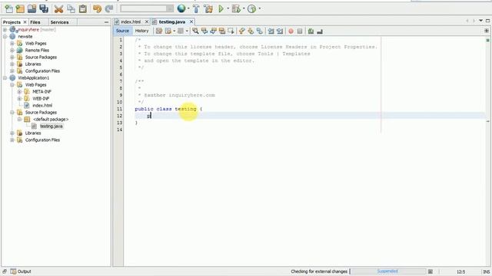The image size is (492, 276).
Task: Collapse the WebApplication1 project node
Action: pyautogui.click(x=5, y=78)
